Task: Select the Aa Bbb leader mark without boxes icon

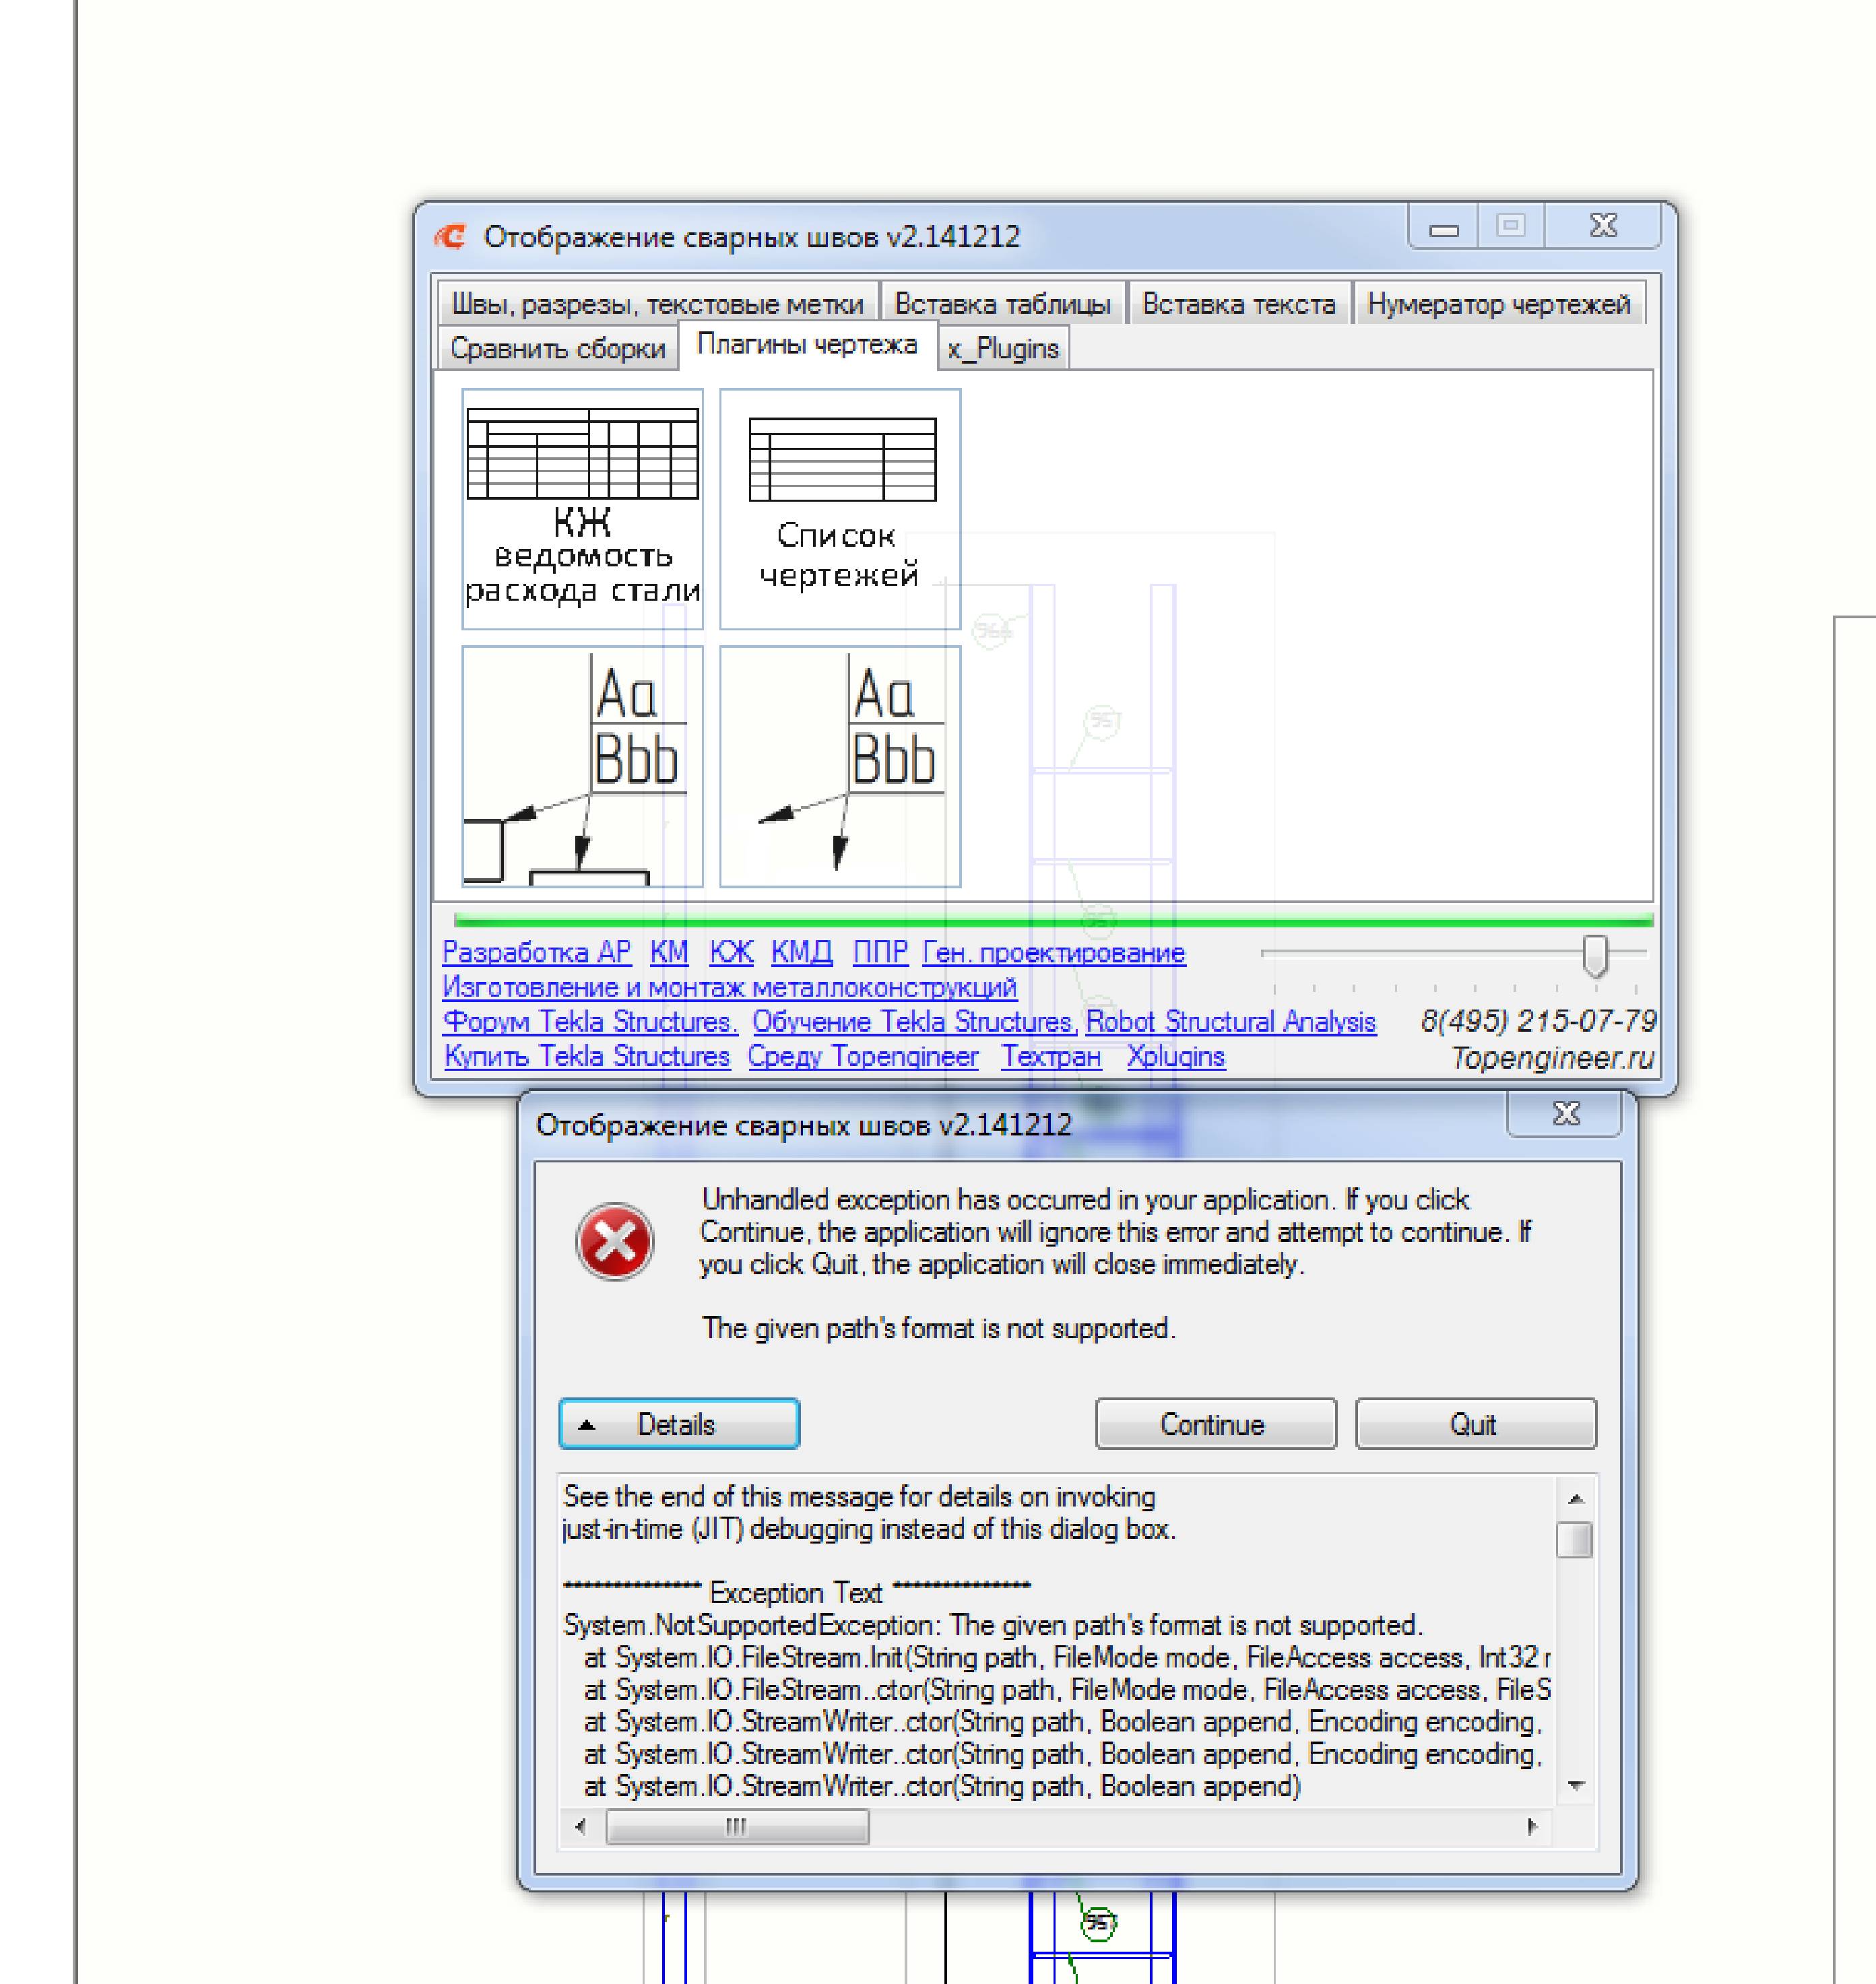Action: [x=840, y=766]
